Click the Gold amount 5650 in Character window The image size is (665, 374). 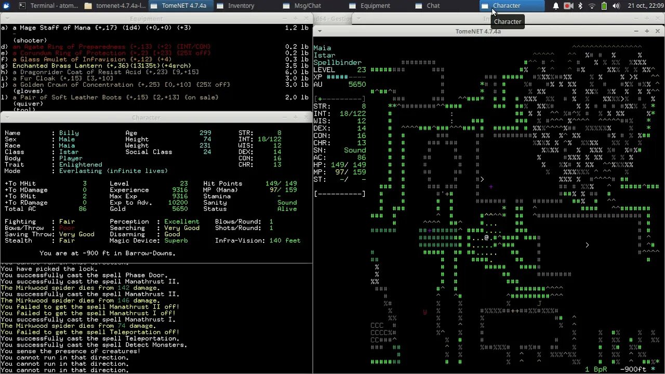pos(180,209)
